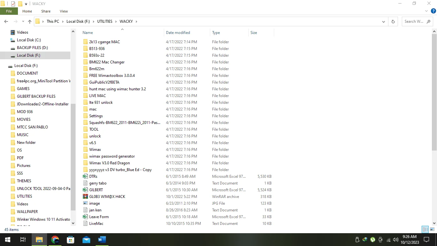The height and width of the screenshot is (246, 437).
Task: Select the LiveMac text document
Action: coord(96,224)
